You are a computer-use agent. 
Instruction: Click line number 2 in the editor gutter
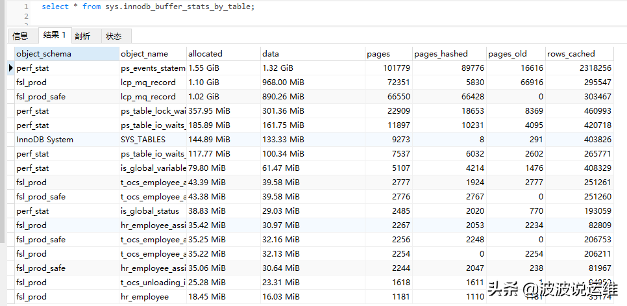[26, 16]
